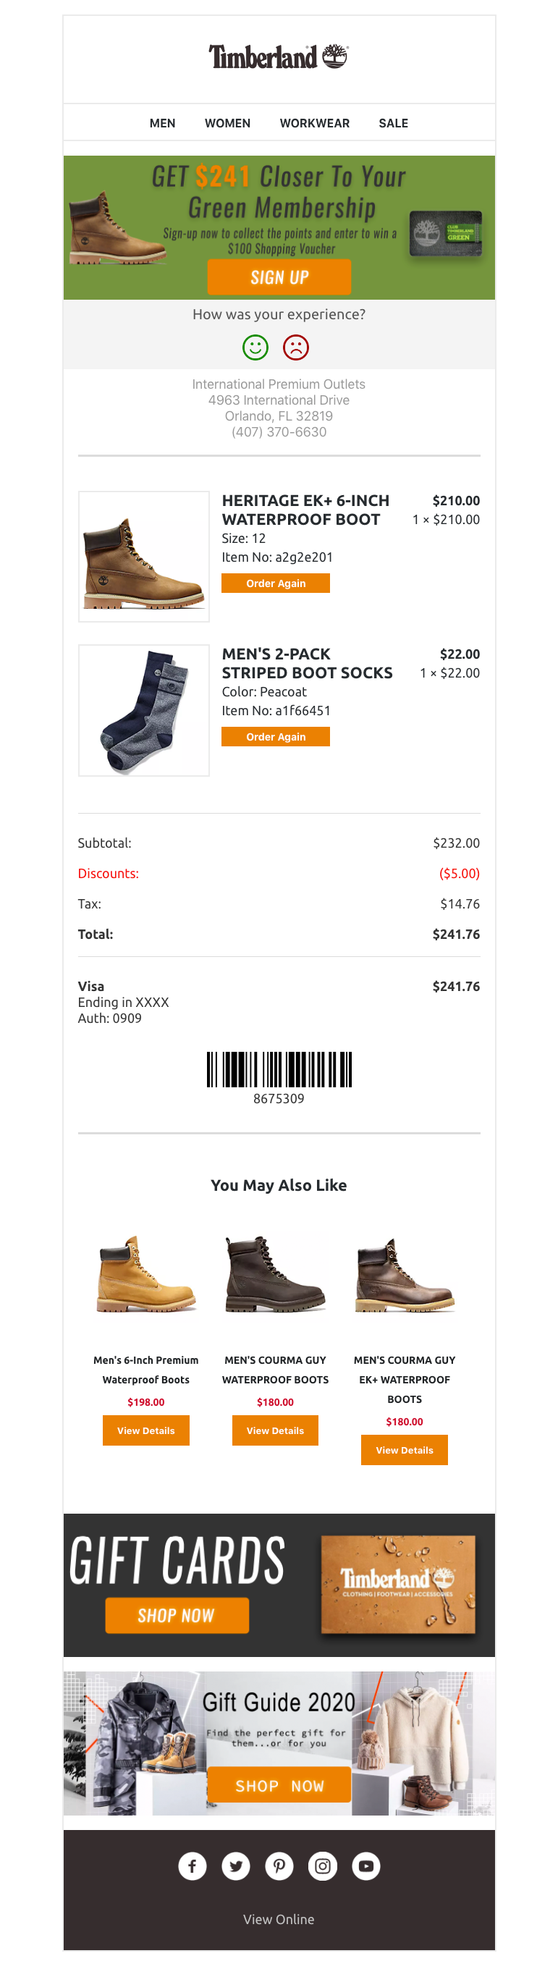The image size is (558, 1969).
Task: View Details for $198.00 Premium Boots
Action: tap(146, 1430)
